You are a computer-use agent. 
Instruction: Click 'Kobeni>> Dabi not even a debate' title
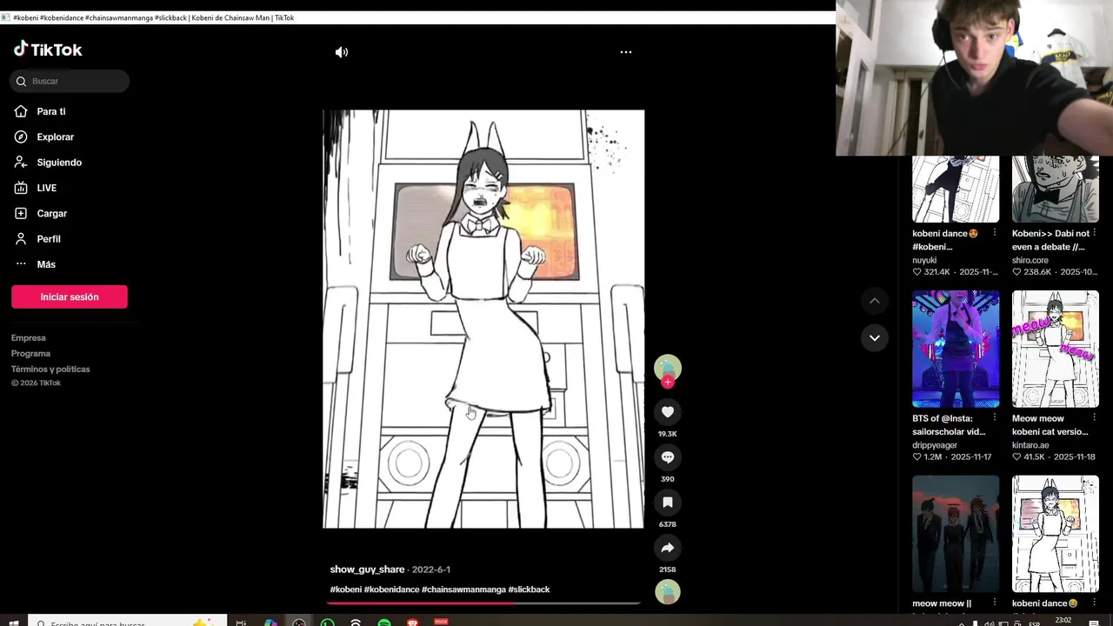point(1050,240)
